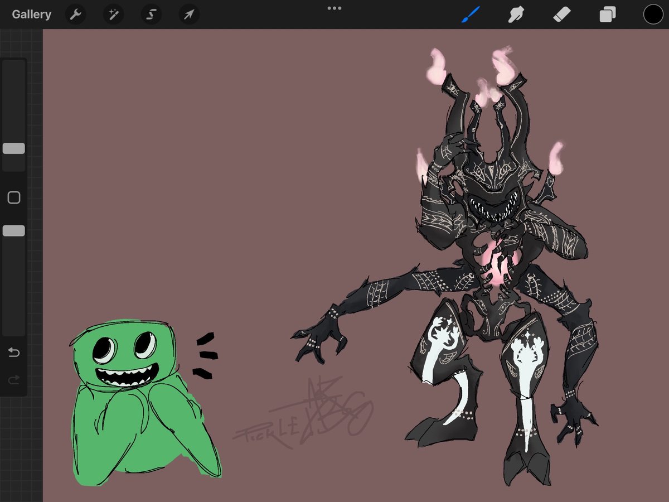669x502 pixels.
Task: Open the black color picker swatch
Action: [653, 15]
